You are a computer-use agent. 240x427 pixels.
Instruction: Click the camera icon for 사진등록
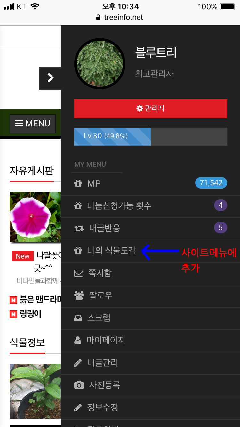point(79,385)
